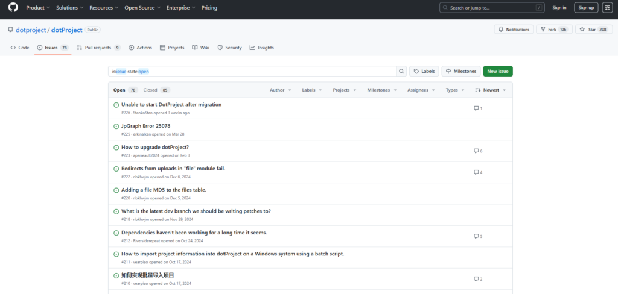Click the search magnifier button in issue filter

(401, 71)
